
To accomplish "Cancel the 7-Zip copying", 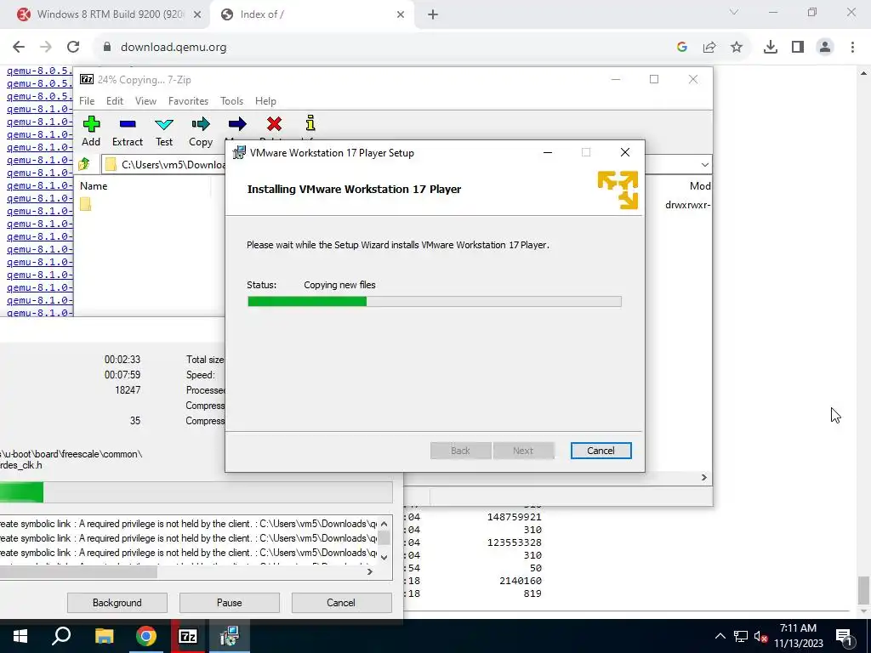I will pos(341,603).
